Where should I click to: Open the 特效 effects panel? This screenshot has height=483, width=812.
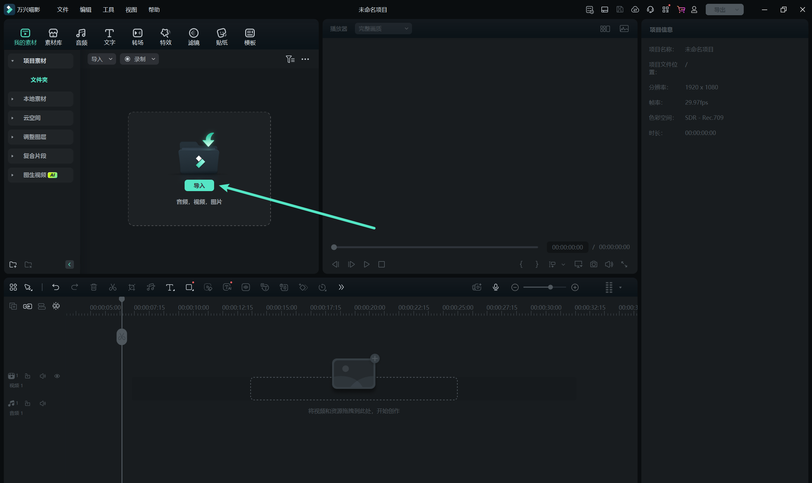[166, 37]
